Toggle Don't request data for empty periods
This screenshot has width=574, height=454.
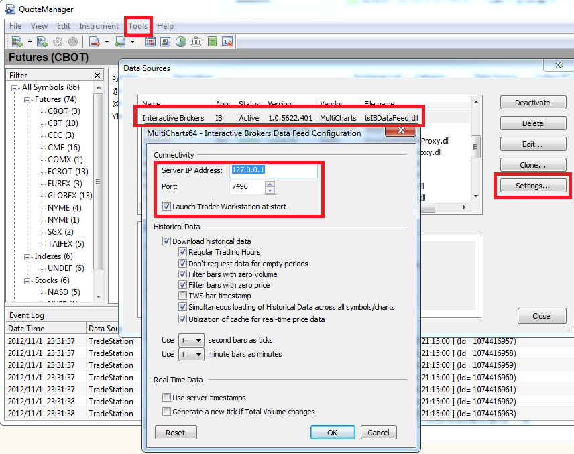tap(182, 264)
